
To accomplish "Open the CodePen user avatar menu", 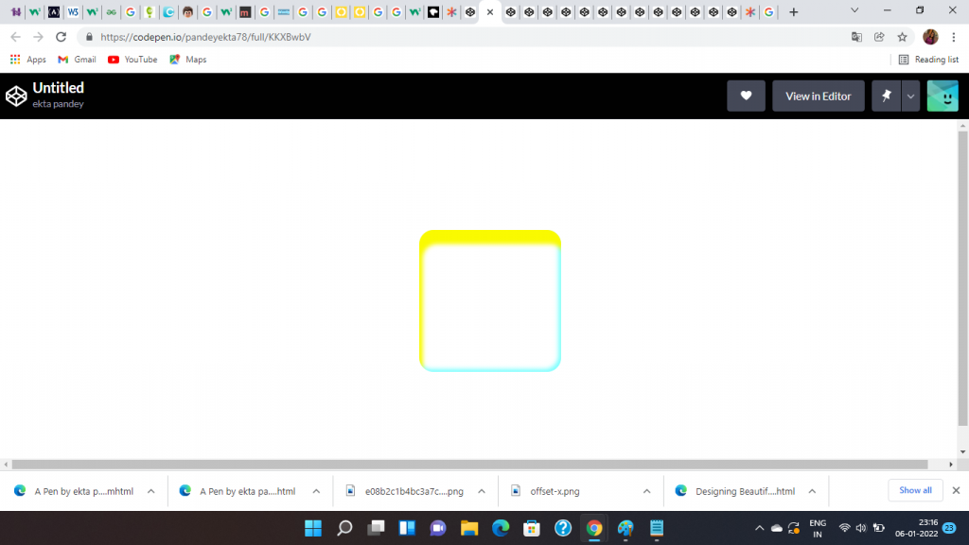I will coord(943,96).
